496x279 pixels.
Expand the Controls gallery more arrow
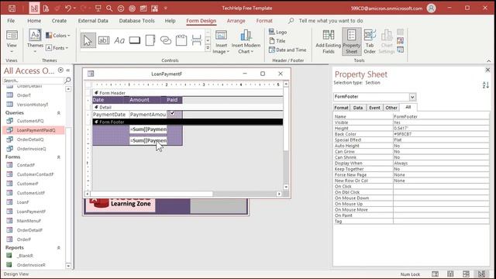coord(208,48)
